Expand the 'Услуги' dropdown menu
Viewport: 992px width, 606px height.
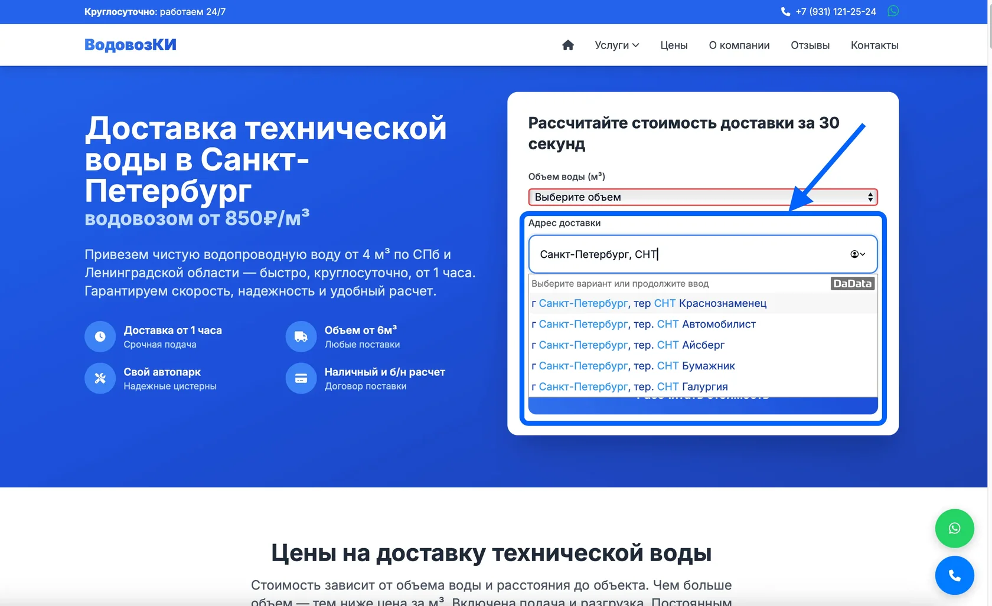pos(616,45)
